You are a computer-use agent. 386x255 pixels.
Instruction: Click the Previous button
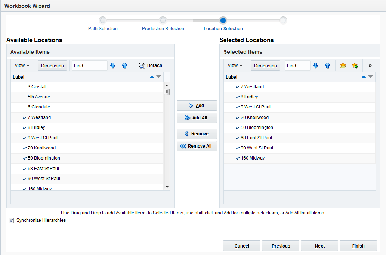click(x=281, y=246)
